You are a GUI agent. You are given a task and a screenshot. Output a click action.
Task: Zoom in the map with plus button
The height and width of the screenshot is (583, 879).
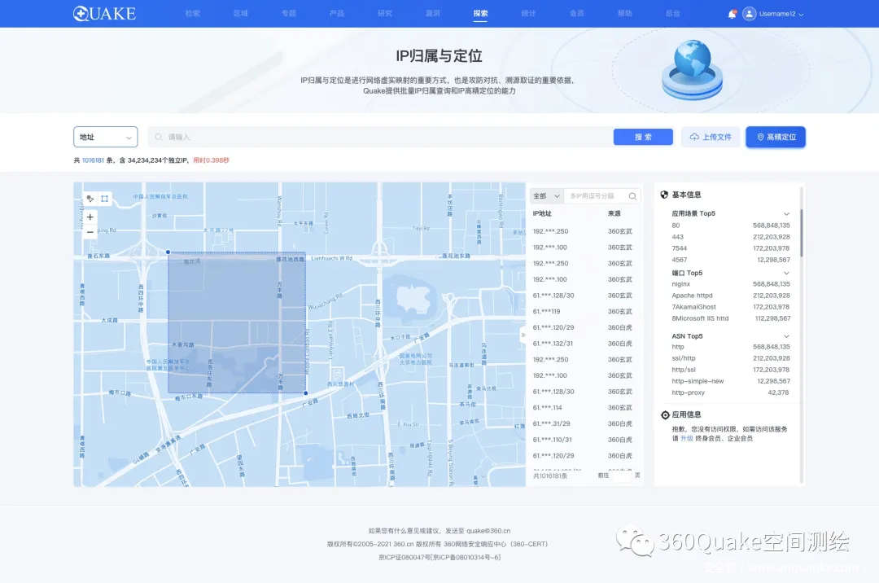[90, 217]
